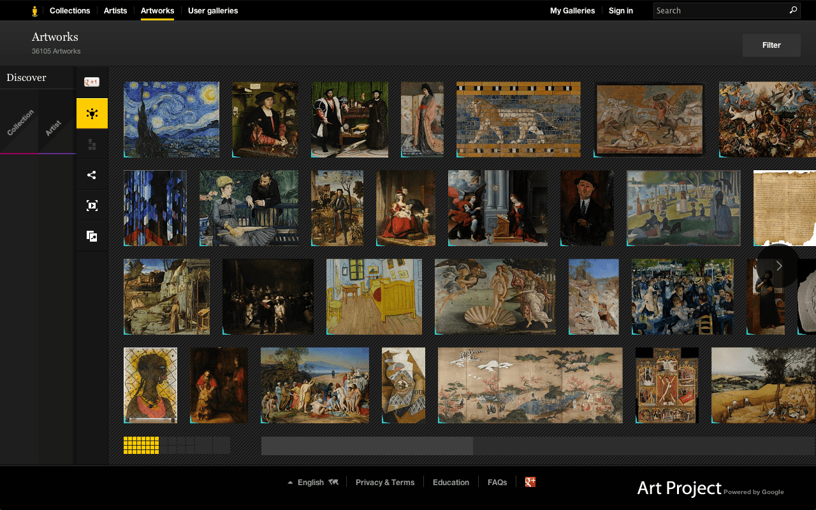
Task: Open the Collection discover panel tab
Action: [x=20, y=123]
